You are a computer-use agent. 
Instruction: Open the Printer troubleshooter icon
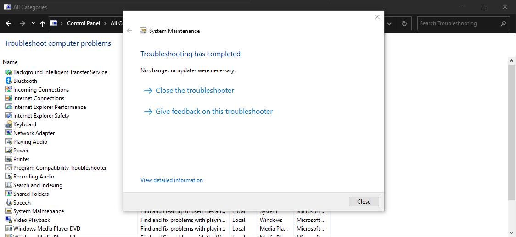click(9, 159)
